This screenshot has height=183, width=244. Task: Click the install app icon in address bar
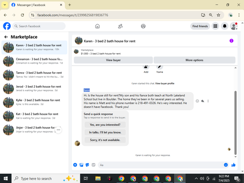tap(203, 15)
